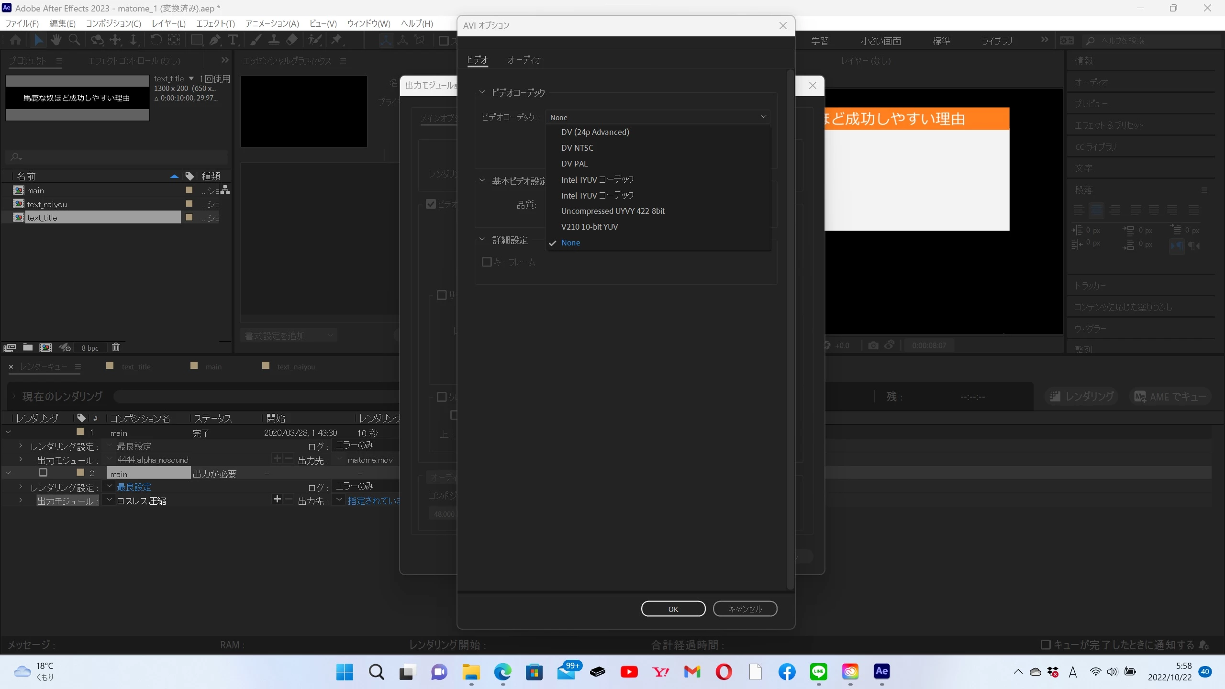Viewport: 1225px width, 689px height.
Task: Create new folder in Project panel
Action: tap(28, 347)
